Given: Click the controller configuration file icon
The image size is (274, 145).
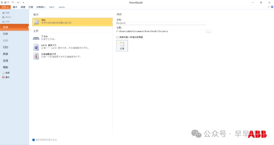Looking at the screenshot, I should tap(36, 56).
